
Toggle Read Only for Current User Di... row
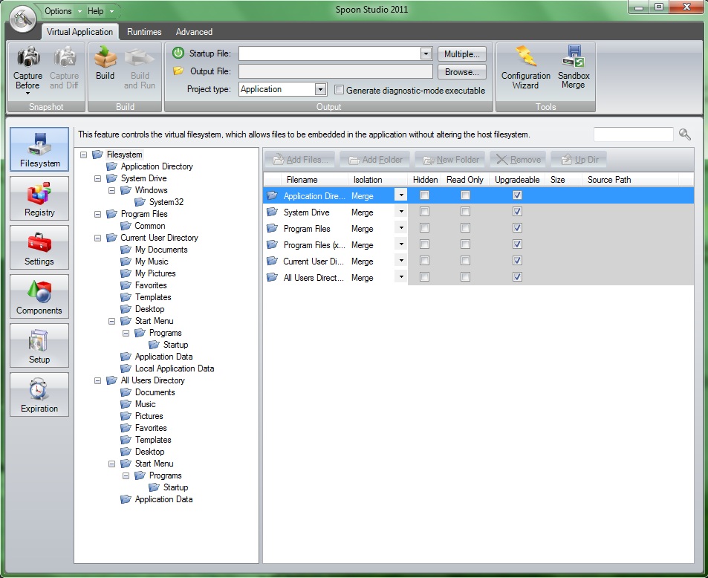point(465,261)
